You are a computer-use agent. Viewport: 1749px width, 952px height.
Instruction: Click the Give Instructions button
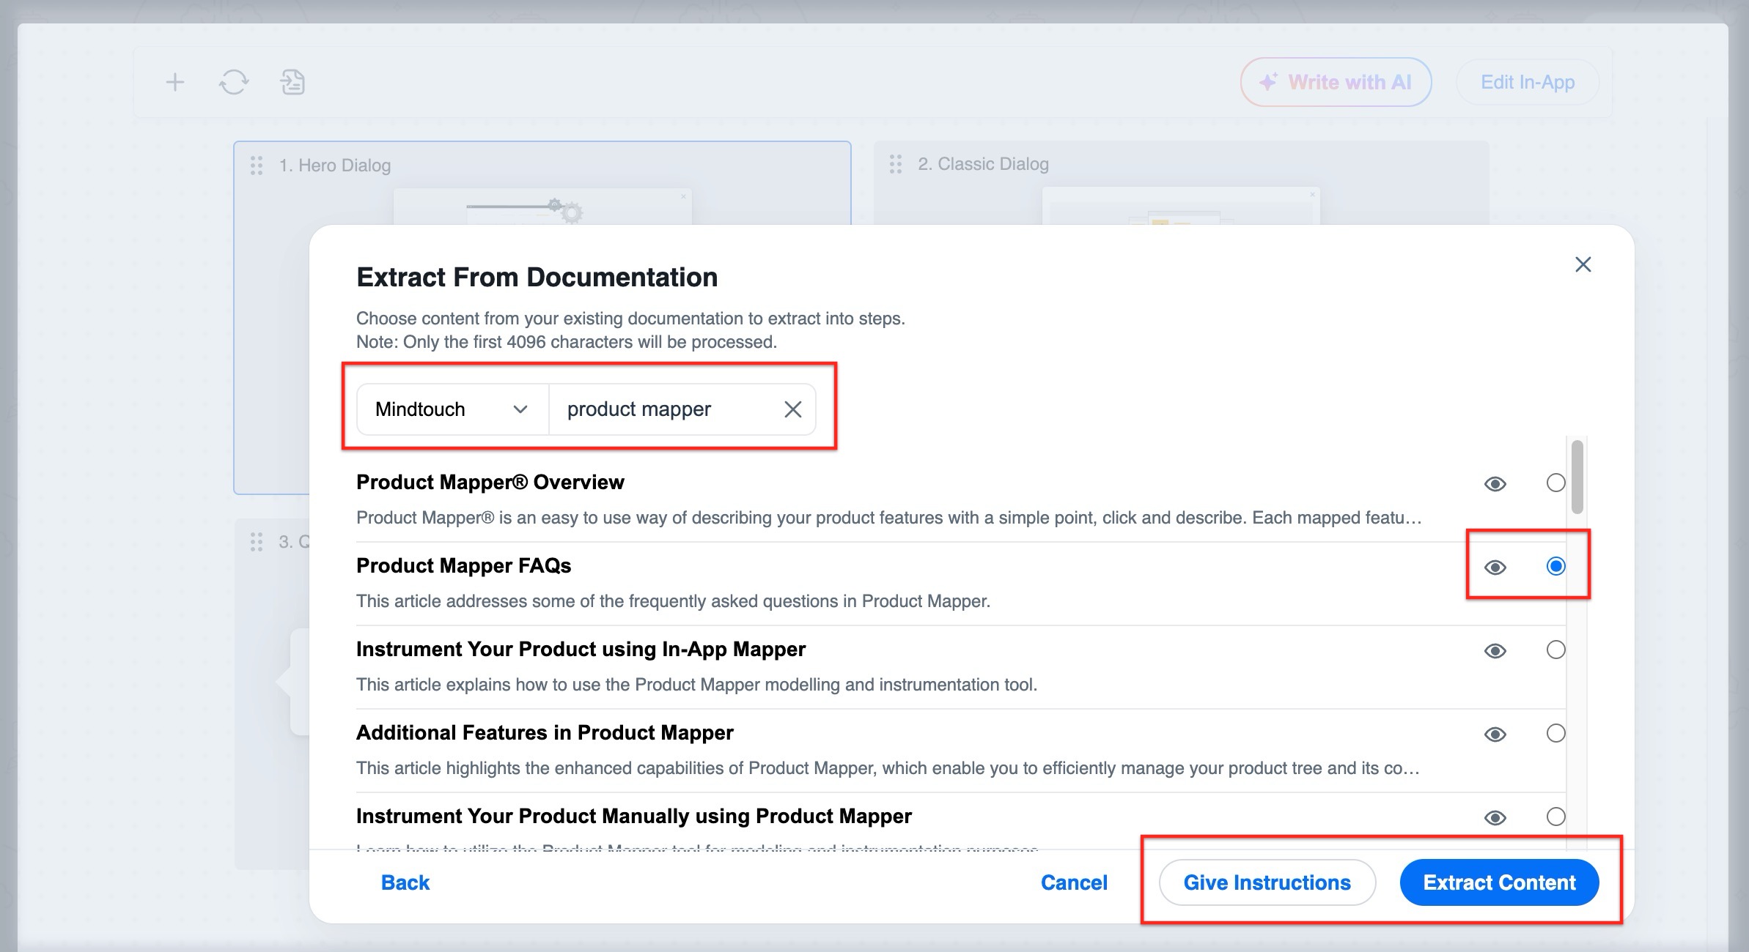pos(1267,882)
